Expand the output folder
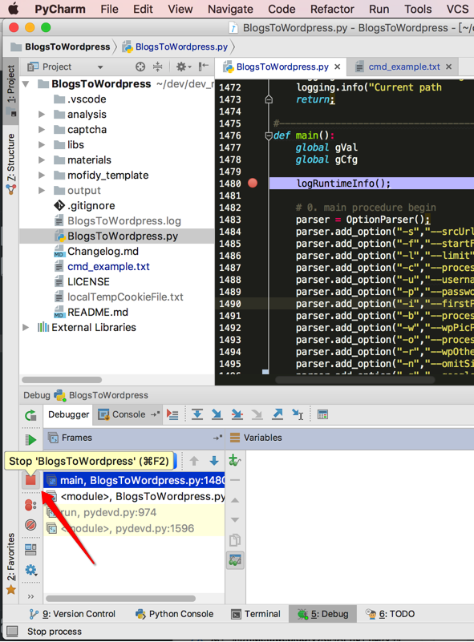This screenshot has height=642, width=474. pos(42,191)
